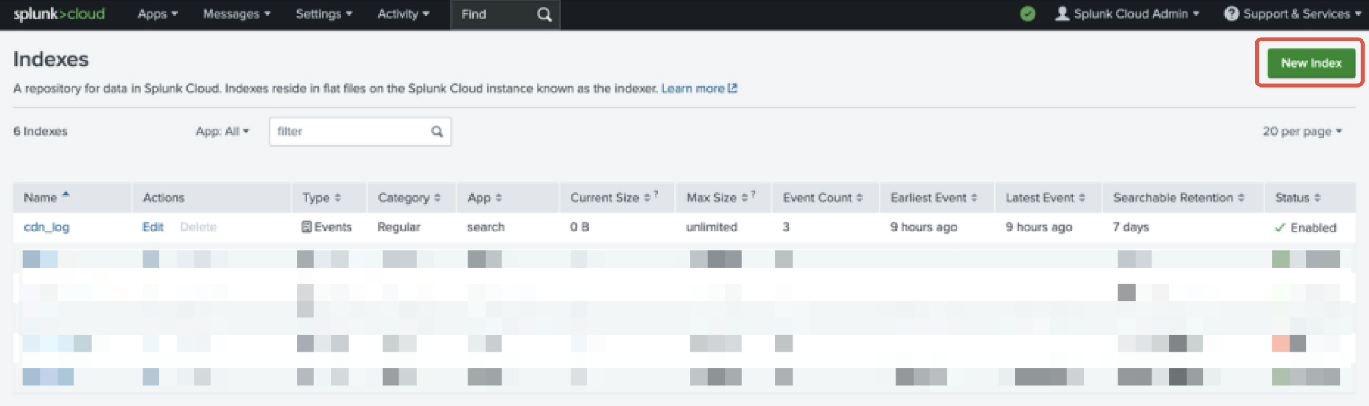Viewport: 1369px width, 406px height.
Task: Click the green health status checkmark icon
Action: (x=1027, y=14)
